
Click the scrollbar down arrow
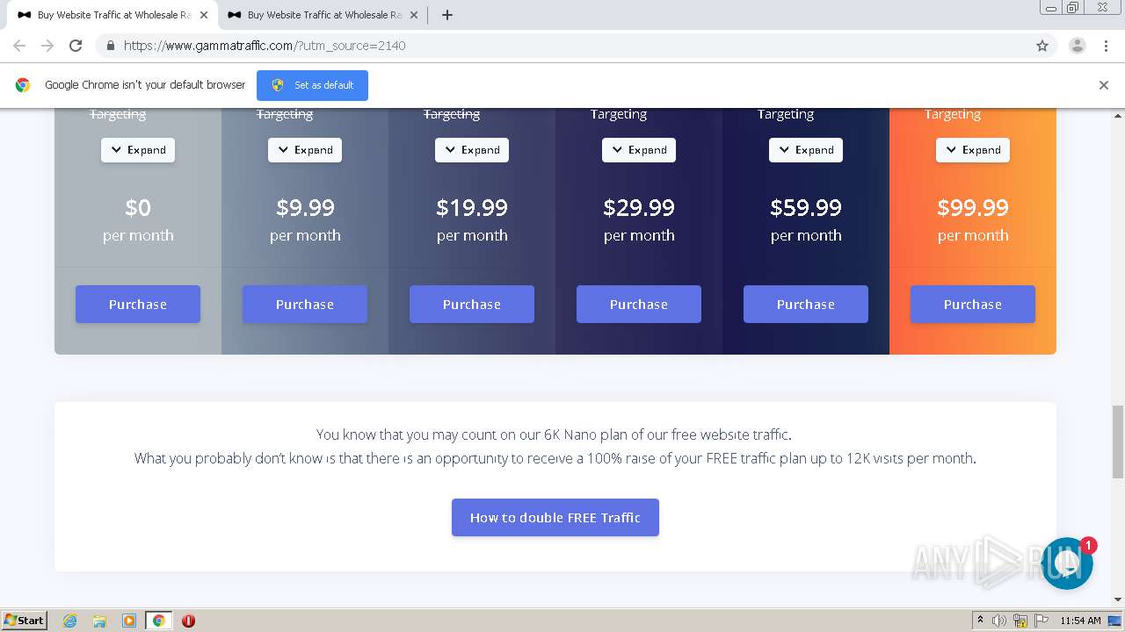tap(1118, 600)
